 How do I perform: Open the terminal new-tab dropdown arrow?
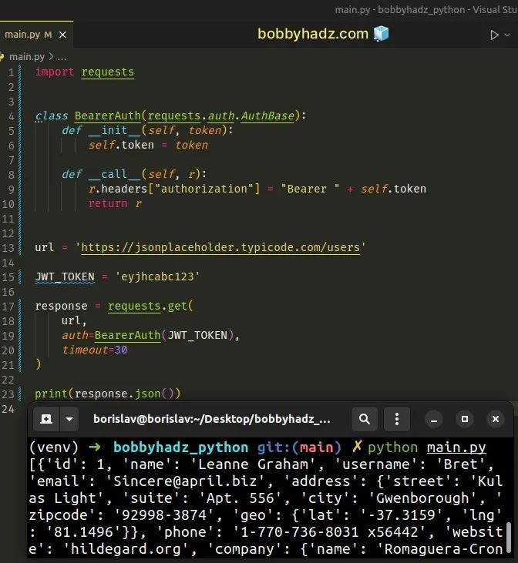coord(69,419)
